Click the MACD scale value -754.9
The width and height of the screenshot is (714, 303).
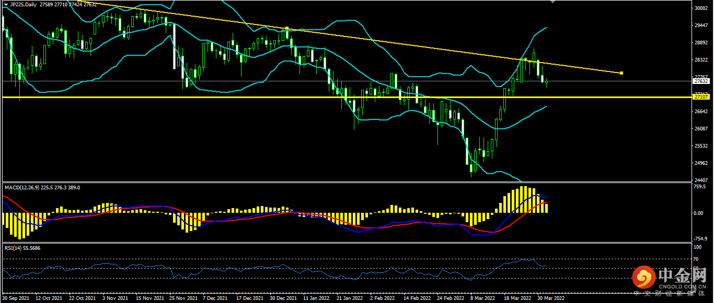pyautogui.click(x=701, y=239)
